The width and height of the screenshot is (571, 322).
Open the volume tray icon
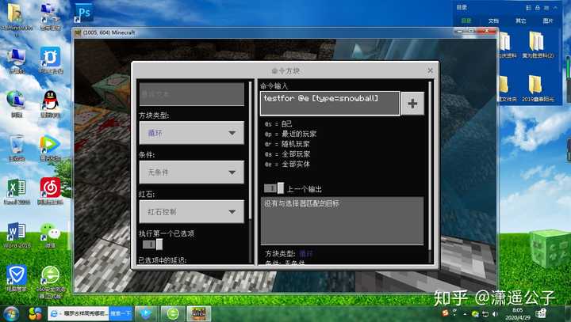pos(495,313)
